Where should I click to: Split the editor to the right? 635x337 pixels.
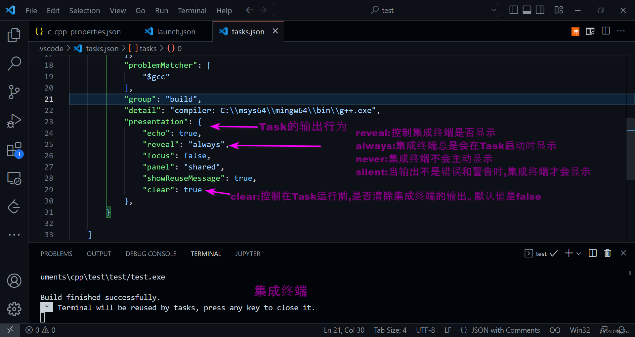tap(606, 31)
